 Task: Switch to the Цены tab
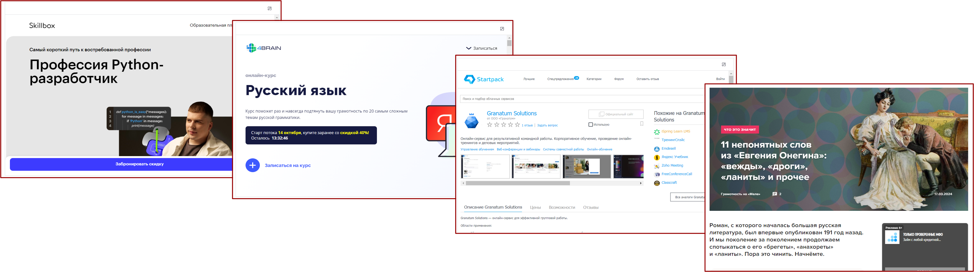click(x=535, y=208)
